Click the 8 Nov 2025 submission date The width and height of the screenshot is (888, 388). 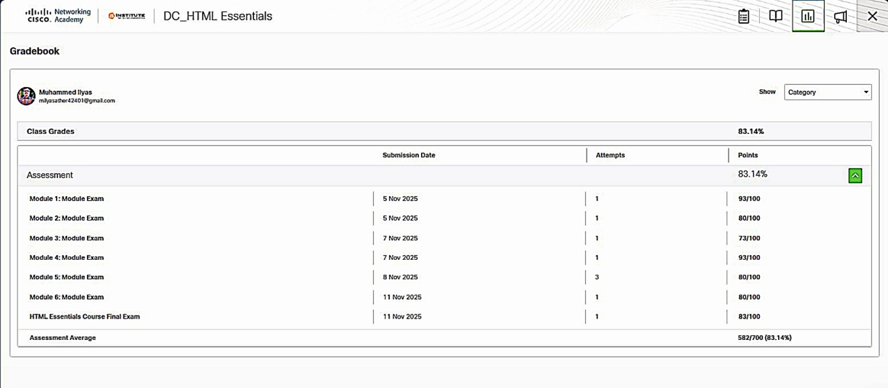click(400, 277)
